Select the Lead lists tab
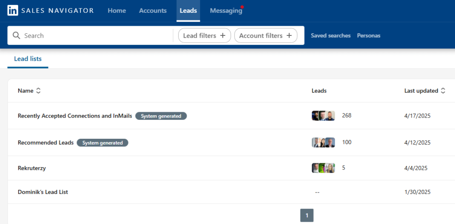Screen dimensions: 455x224 coord(28,59)
